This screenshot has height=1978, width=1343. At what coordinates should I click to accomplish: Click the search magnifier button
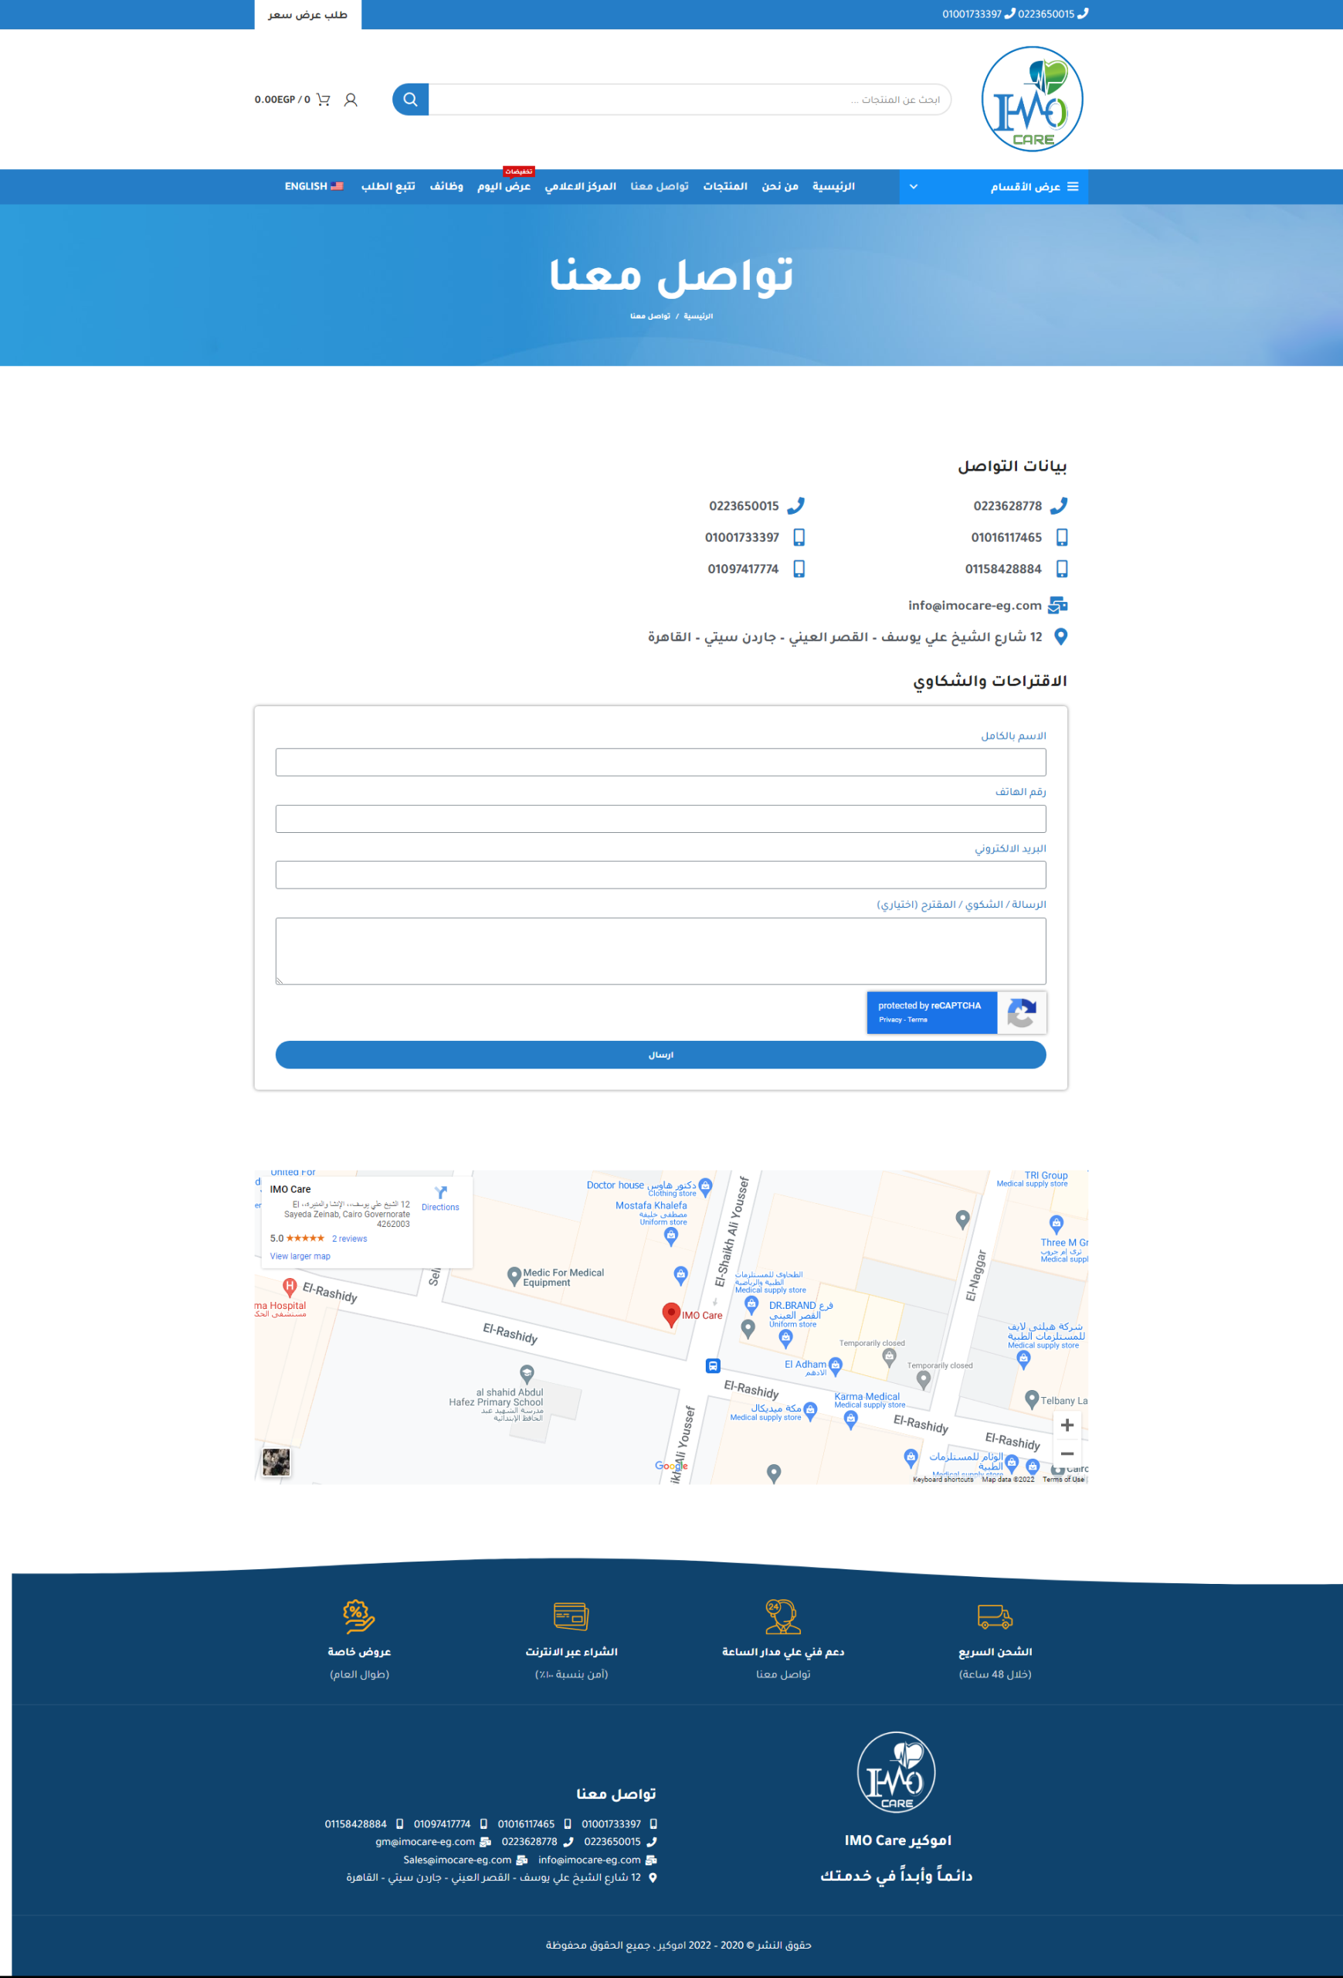click(410, 100)
